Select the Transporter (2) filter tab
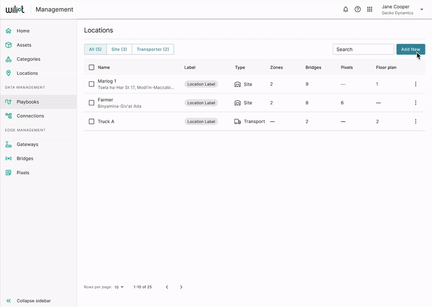Viewport: 432px width, 307px height. coord(153,49)
